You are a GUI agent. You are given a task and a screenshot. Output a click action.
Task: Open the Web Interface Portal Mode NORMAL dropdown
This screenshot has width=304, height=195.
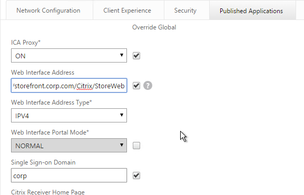point(69,146)
